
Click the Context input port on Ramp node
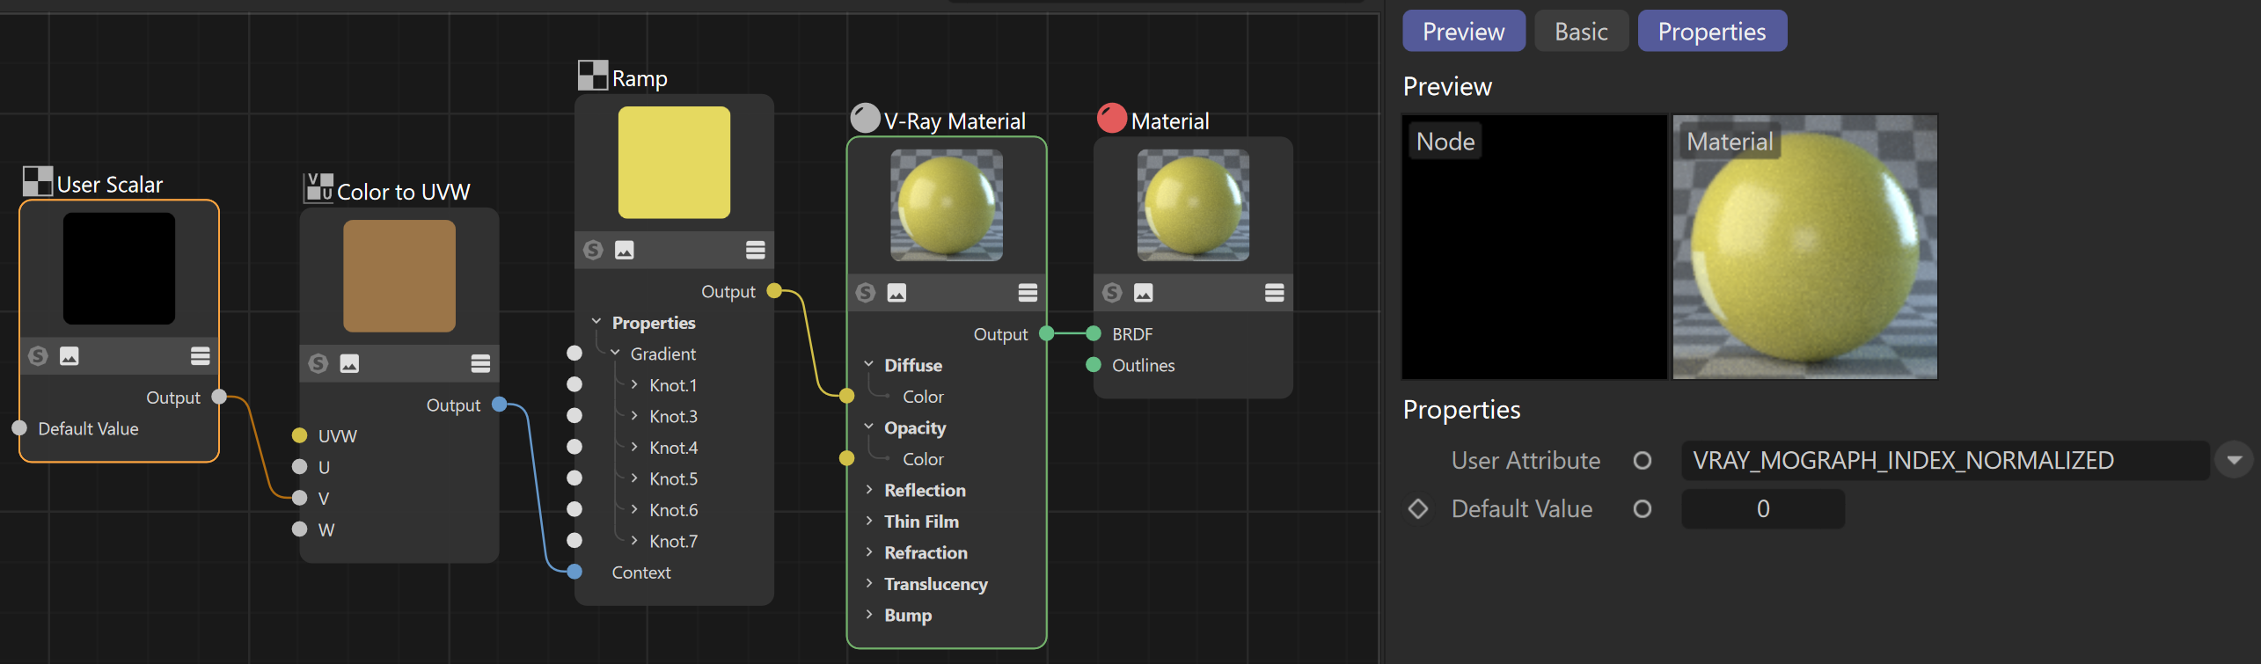[x=574, y=572]
